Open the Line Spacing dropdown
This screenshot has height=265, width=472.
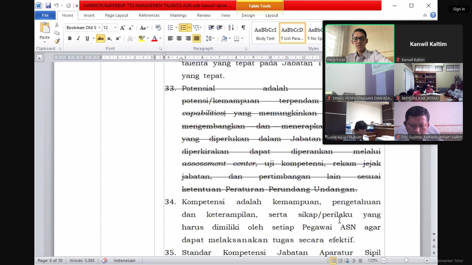(x=210, y=38)
